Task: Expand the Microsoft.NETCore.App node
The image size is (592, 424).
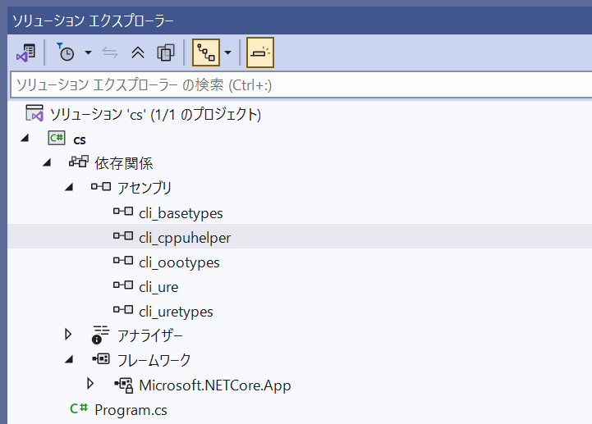Action: click(x=90, y=383)
